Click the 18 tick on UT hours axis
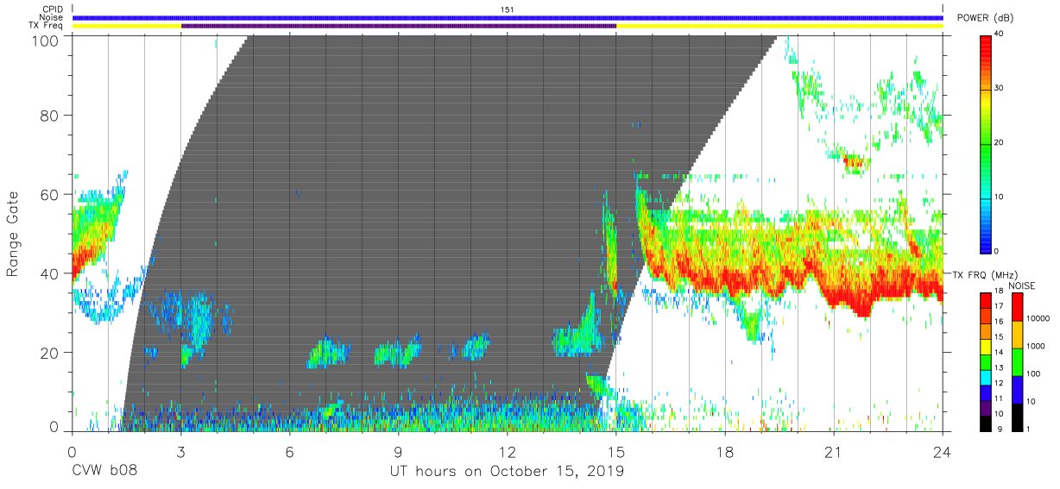The image size is (1060, 489). coord(725,450)
